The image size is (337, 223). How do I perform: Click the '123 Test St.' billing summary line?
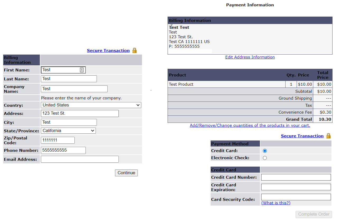tap(181, 37)
